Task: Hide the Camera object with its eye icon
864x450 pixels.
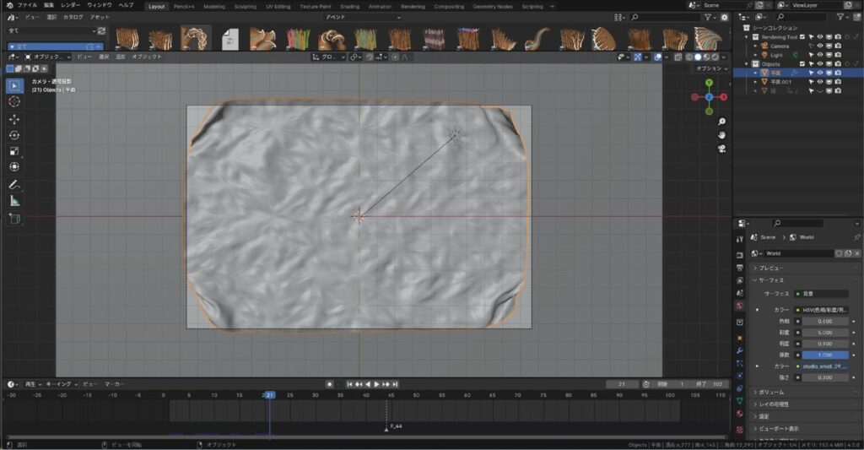Action: click(x=820, y=46)
